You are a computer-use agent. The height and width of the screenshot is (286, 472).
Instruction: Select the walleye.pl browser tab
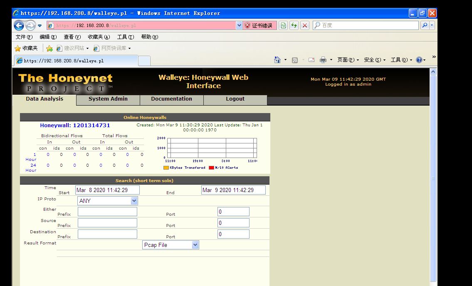click(76, 61)
